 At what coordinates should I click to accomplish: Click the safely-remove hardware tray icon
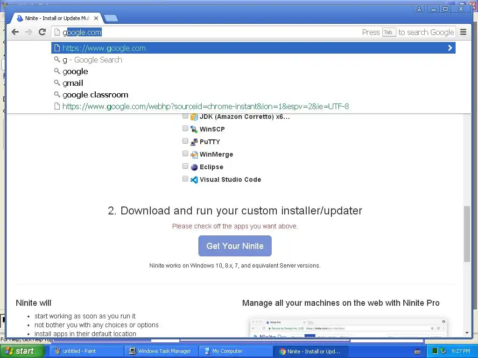click(443, 351)
